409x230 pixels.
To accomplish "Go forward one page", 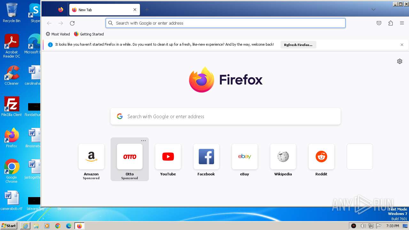I will pyautogui.click(x=61, y=23).
